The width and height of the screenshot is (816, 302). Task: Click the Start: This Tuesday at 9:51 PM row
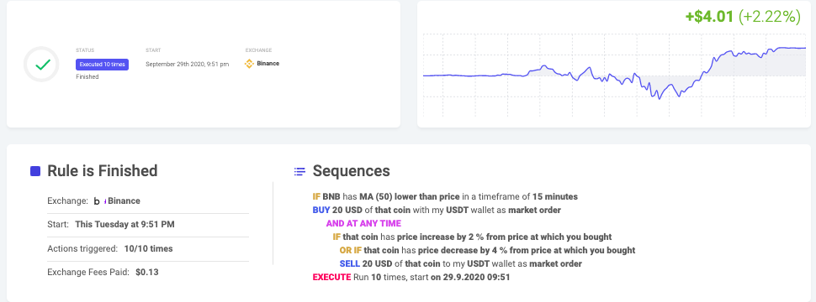tap(148, 225)
